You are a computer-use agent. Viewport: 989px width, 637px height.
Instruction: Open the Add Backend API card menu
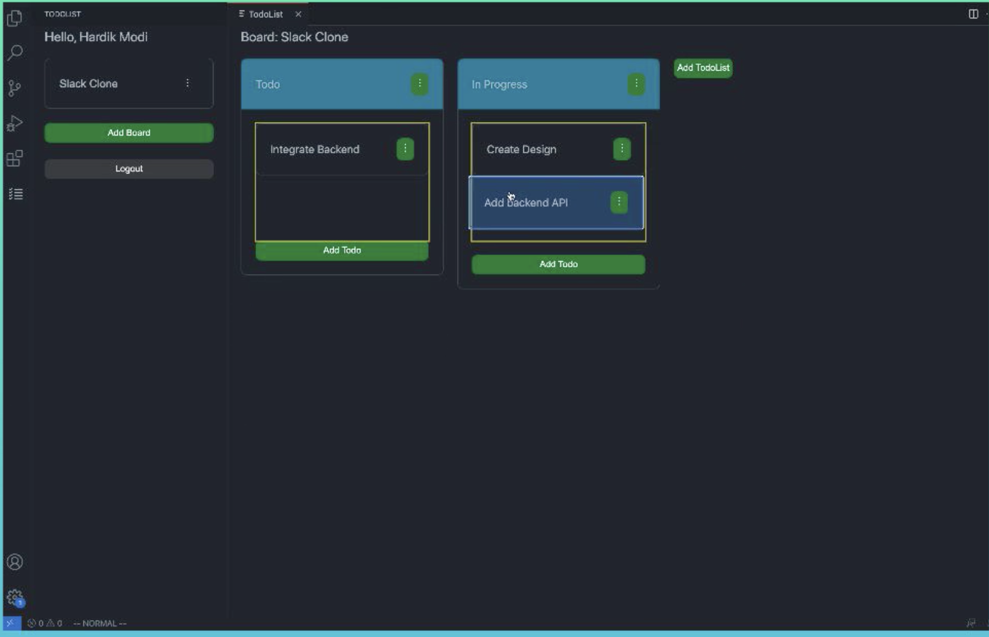[619, 201]
